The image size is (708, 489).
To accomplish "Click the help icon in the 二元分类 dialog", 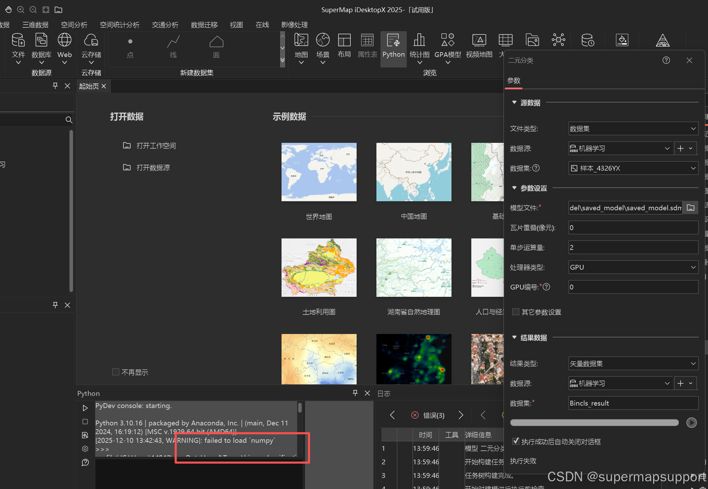I will (x=666, y=60).
